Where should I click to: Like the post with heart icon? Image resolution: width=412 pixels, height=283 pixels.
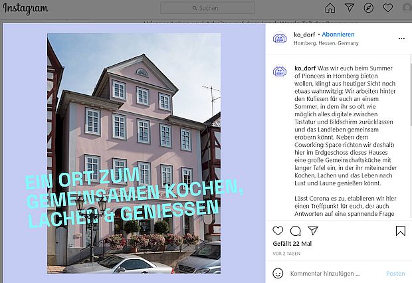pyautogui.click(x=278, y=231)
